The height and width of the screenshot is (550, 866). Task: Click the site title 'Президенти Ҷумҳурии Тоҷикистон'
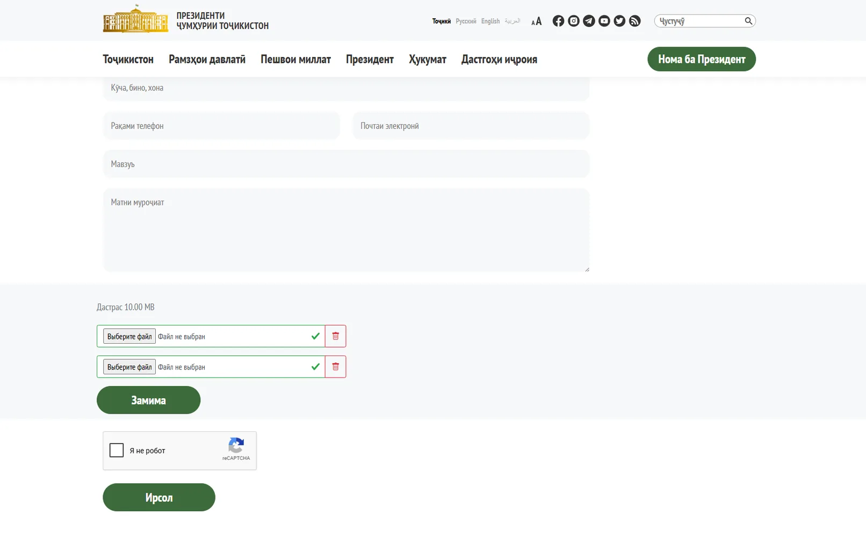coord(222,20)
